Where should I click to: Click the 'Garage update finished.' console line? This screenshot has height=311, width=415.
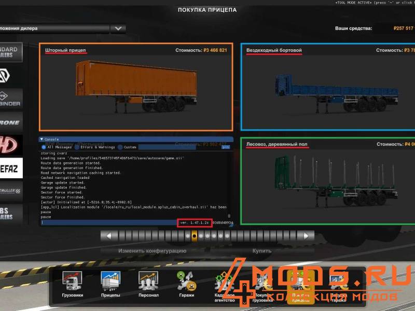tap(64, 188)
